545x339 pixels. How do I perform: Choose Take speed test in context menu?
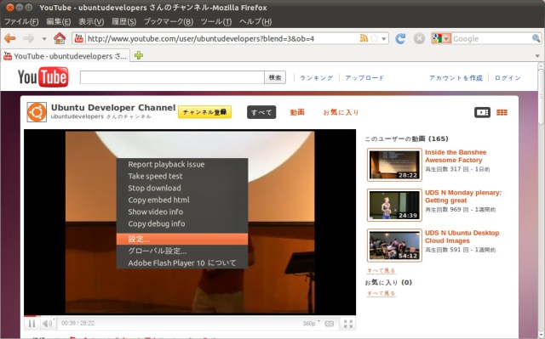tap(182, 176)
